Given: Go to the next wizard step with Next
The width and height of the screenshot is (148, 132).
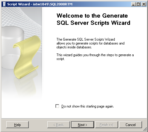Looking at the screenshot, I should [83, 125].
